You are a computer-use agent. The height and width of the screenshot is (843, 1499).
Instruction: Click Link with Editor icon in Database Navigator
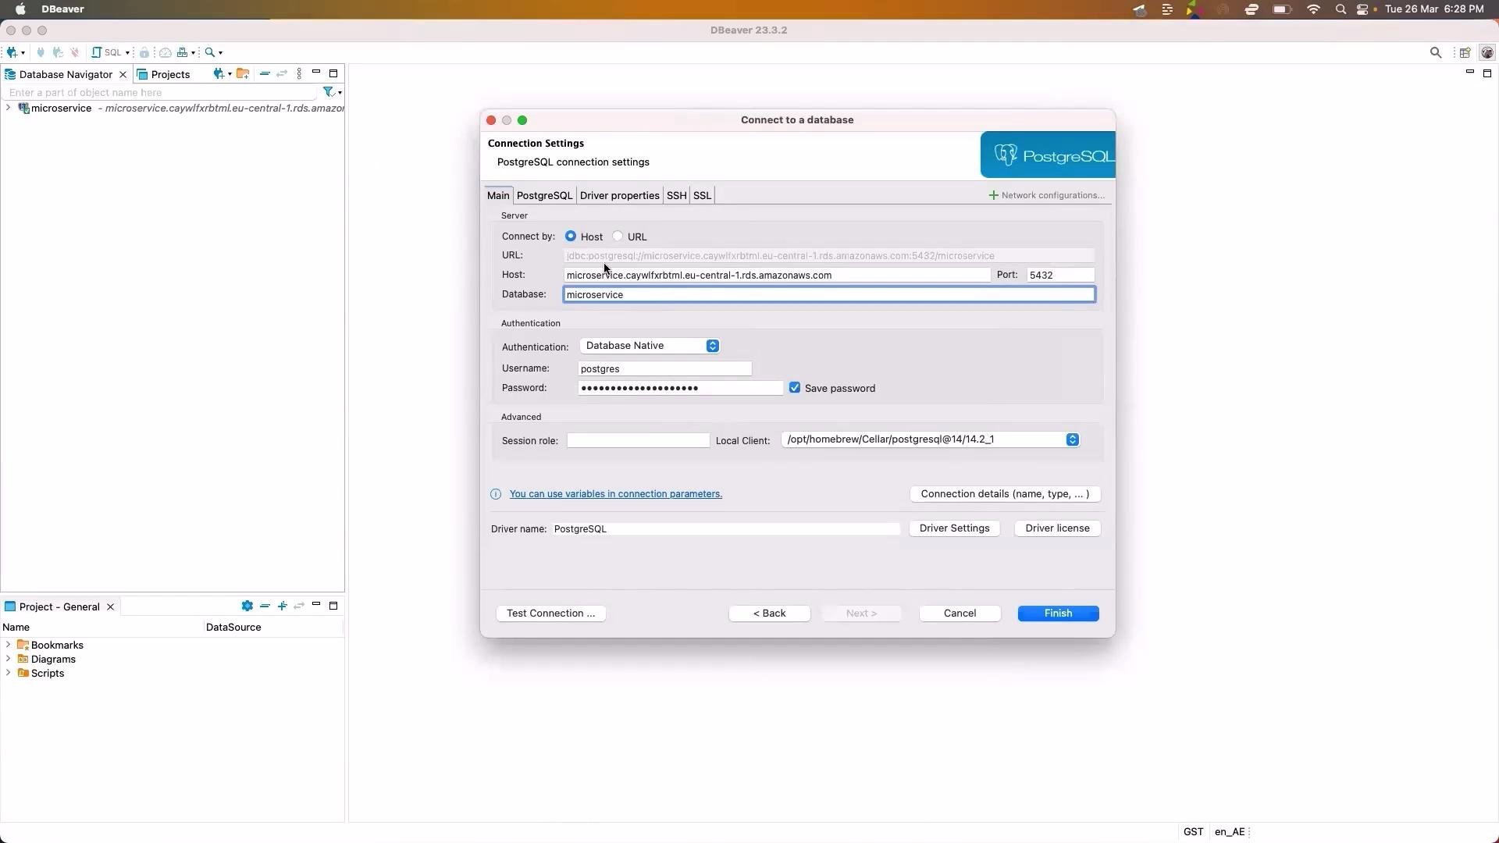[x=282, y=73]
